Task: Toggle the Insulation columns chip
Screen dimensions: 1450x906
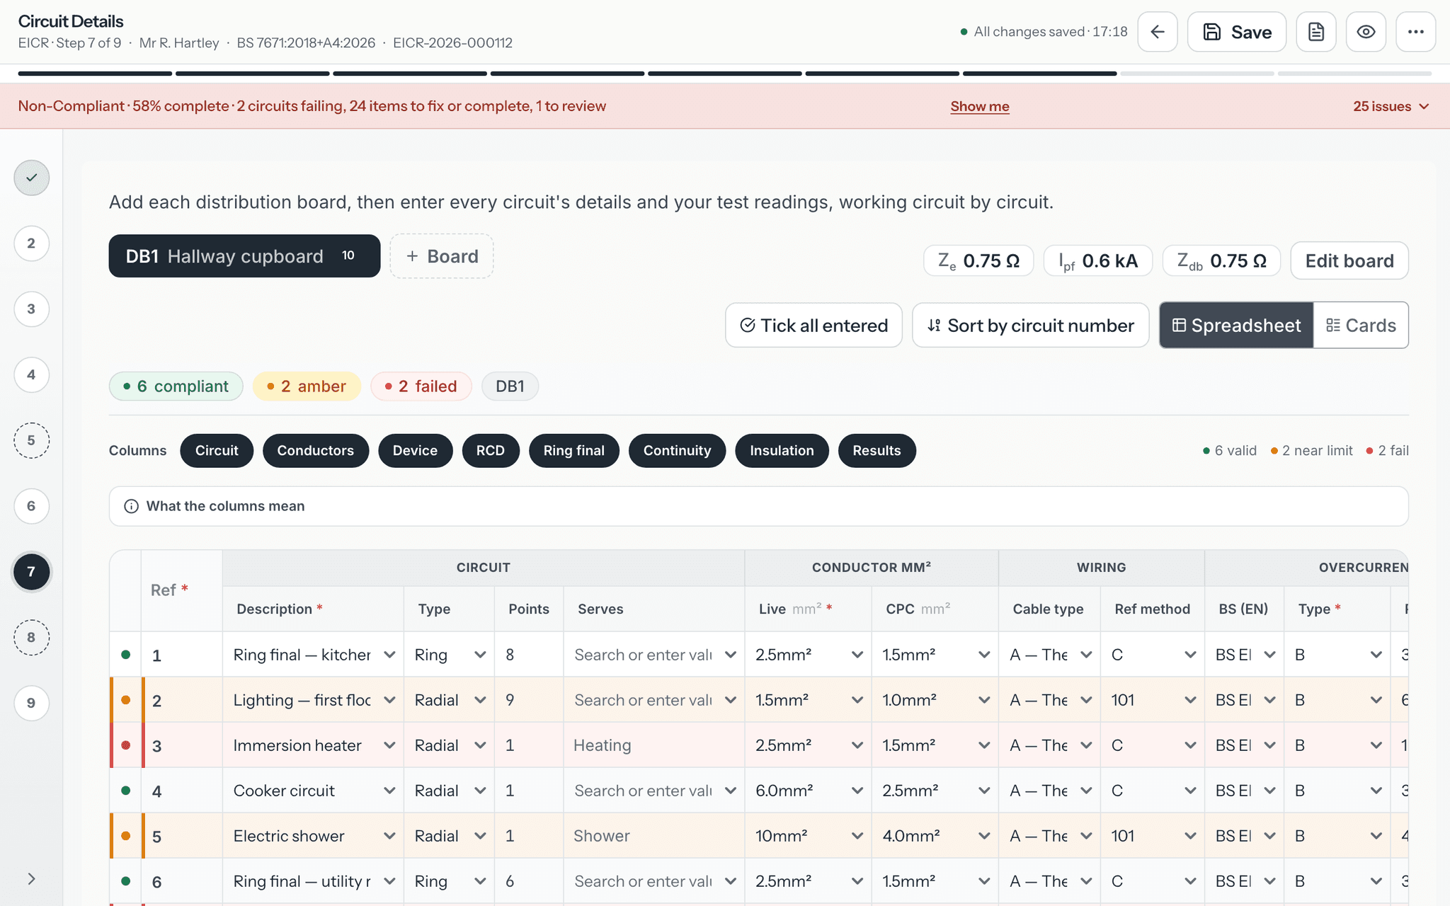Action: [782, 451]
